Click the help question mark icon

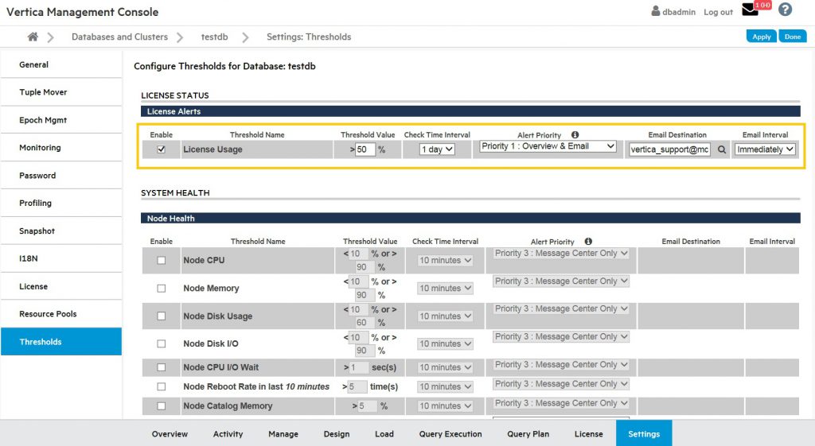tap(786, 10)
